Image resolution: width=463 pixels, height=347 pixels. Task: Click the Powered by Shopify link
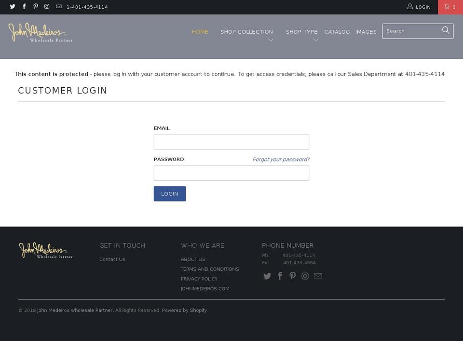tap(184, 310)
